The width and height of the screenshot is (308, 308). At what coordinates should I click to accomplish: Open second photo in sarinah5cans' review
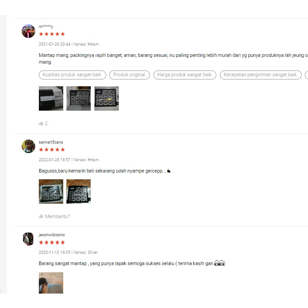click(x=79, y=191)
